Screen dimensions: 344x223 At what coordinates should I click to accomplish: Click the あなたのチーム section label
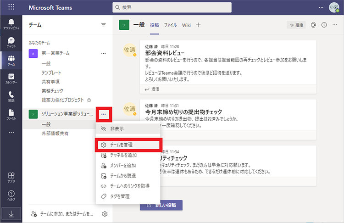coord(39,43)
